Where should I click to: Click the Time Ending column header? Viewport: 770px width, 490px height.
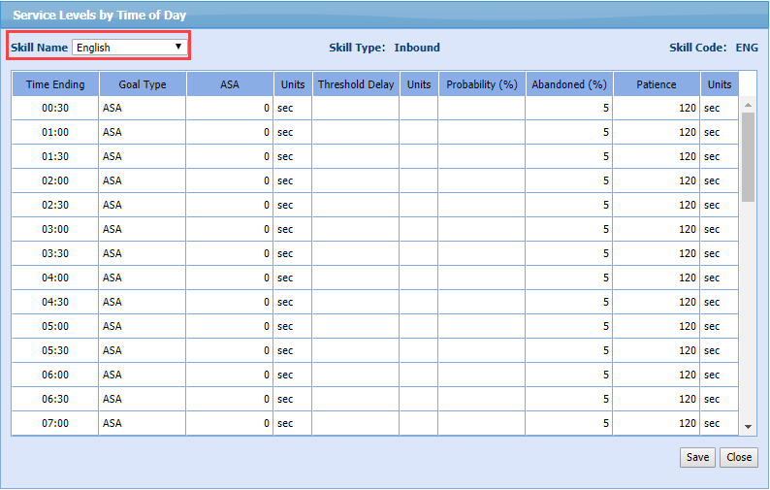[x=55, y=84]
